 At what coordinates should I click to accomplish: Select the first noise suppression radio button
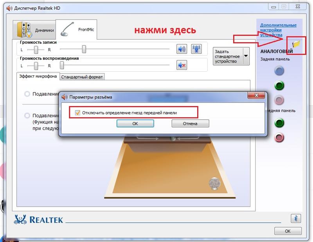click(27, 94)
